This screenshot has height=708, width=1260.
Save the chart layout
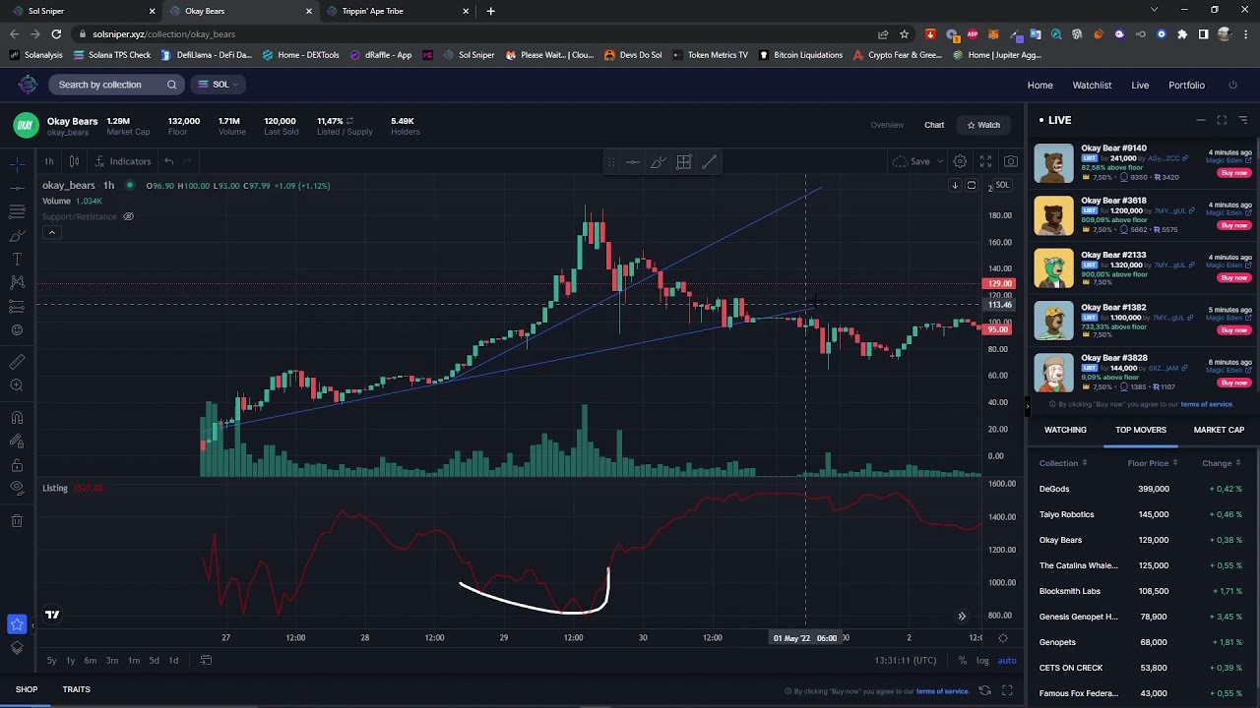[x=912, y=161]
